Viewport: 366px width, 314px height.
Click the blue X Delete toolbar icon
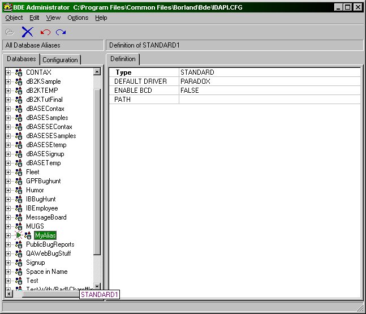pos(27,32)
